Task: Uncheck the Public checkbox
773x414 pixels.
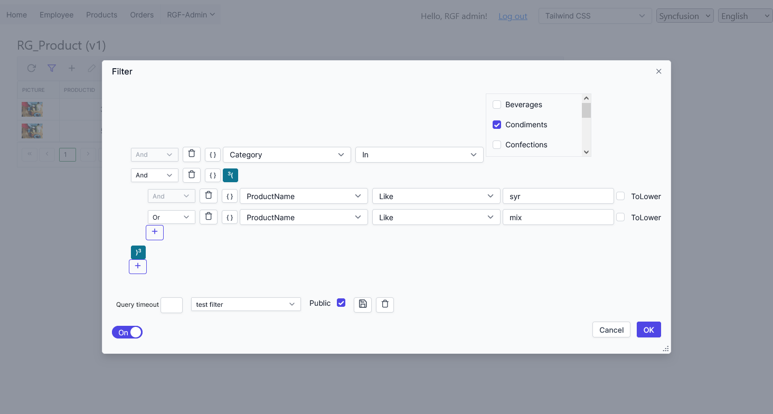Action: coord(341,303)
